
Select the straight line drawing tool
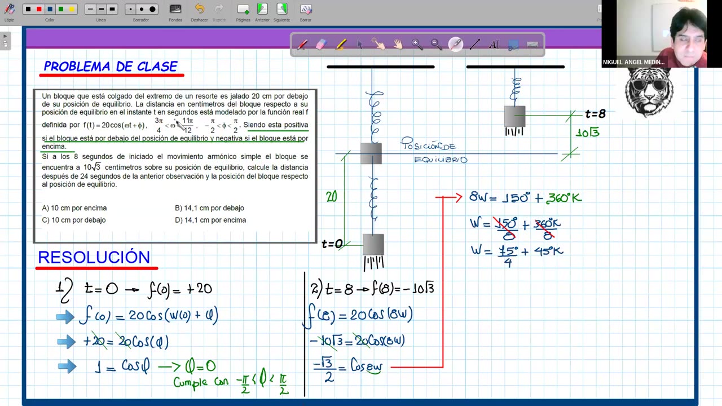tap(475, 45)
